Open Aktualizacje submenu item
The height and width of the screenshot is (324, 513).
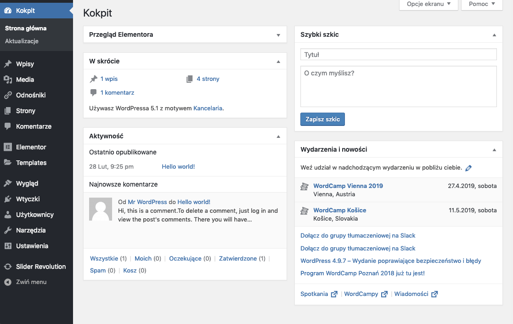tap(22, 41)
